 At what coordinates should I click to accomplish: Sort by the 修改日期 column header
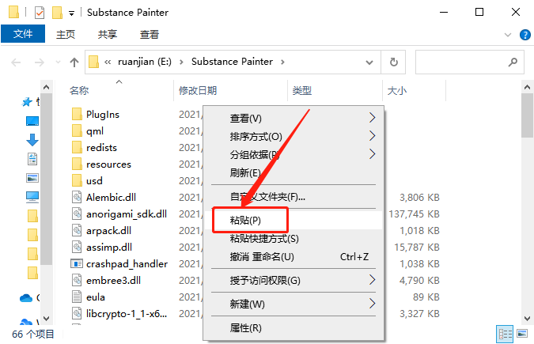tap(198, 91)
